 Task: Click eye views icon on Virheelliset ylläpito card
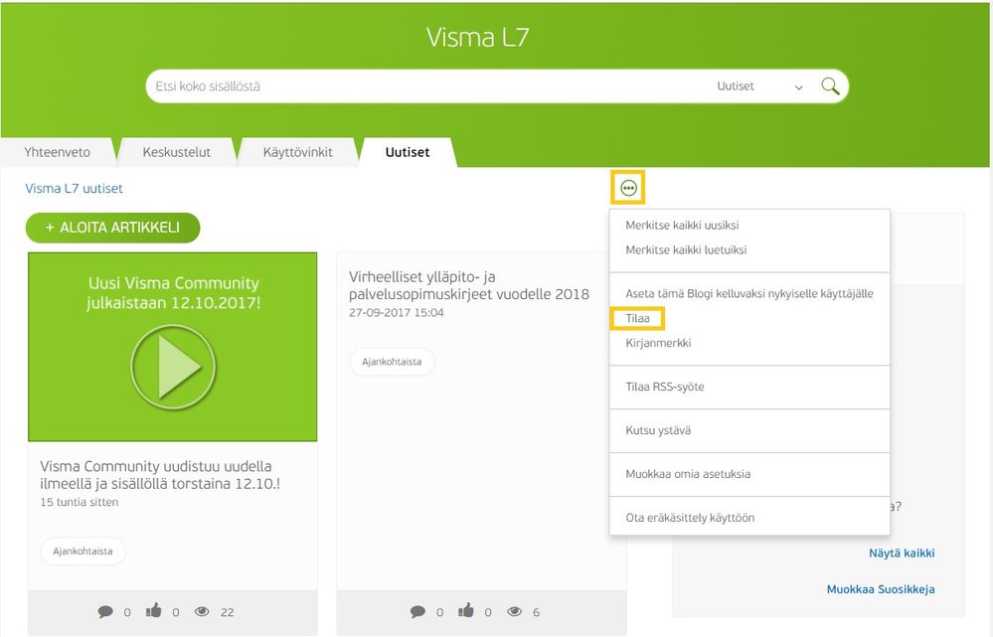click(514, 612)
